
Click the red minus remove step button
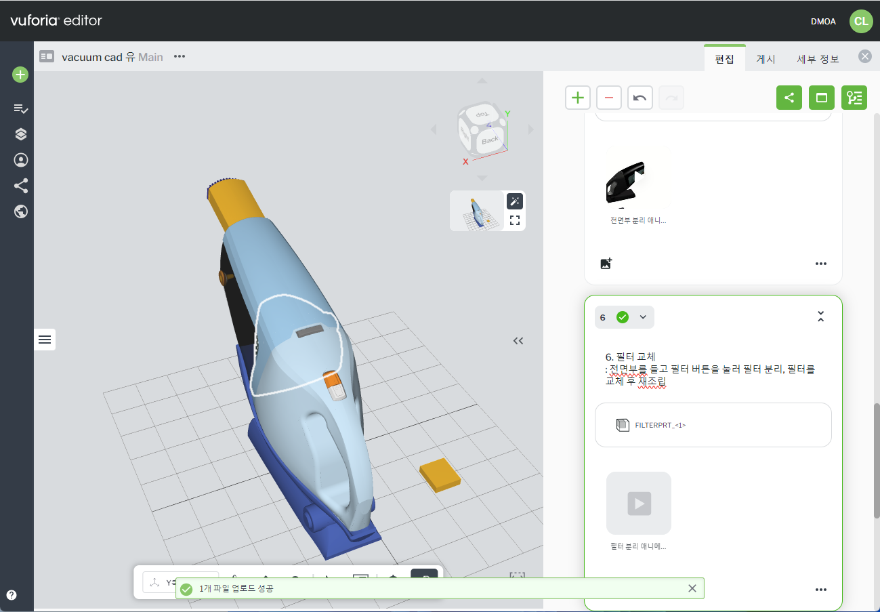coord(608,98)
